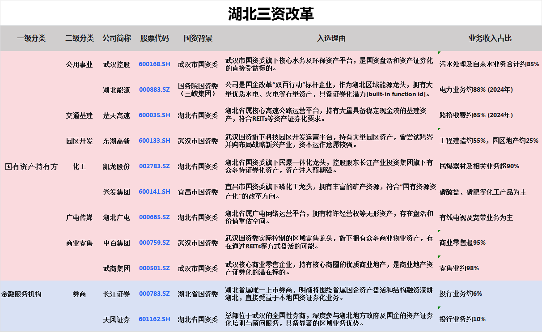Click the 公用事业 sub-category cell
The image size is (542, 332).
80,64
